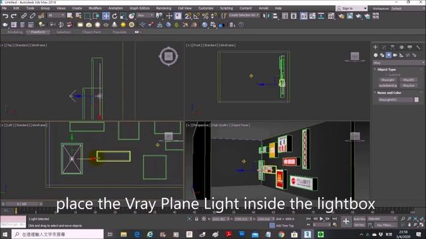Open the Utilities tab wrench icon
This screenshot has width=426, height=239.
[x=418, y=47]
